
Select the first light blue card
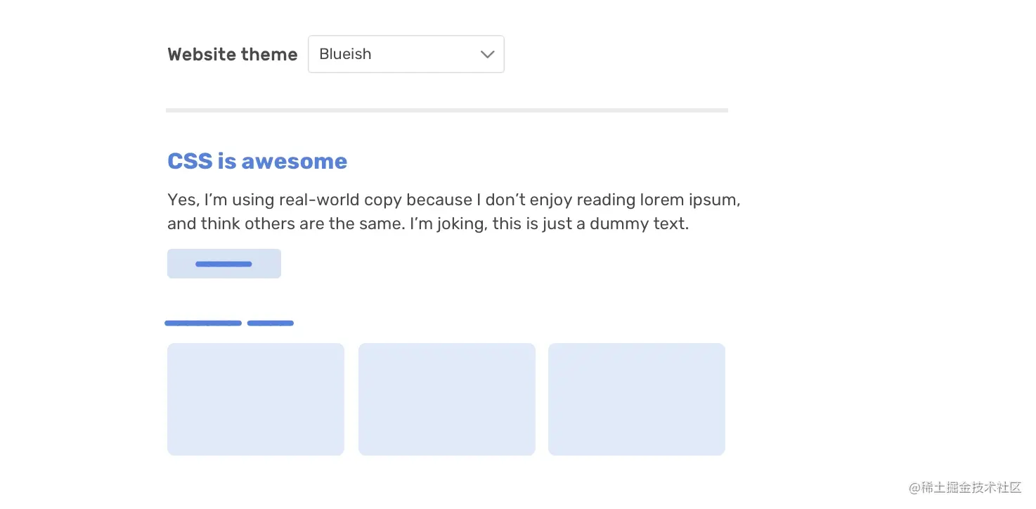(256, 399)
